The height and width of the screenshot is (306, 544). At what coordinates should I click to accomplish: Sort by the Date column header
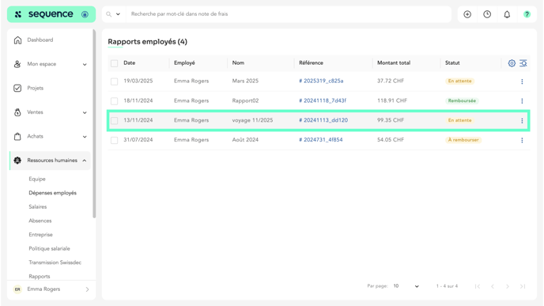[x=130, y=62]
